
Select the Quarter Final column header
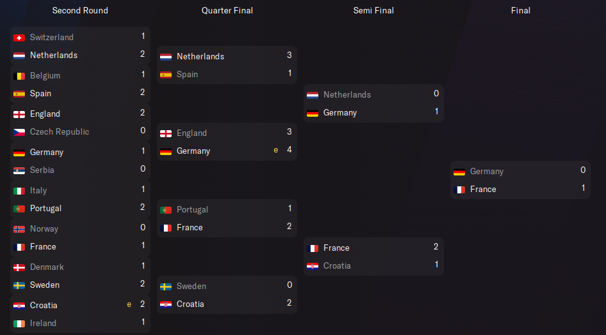tap(227, 10)
